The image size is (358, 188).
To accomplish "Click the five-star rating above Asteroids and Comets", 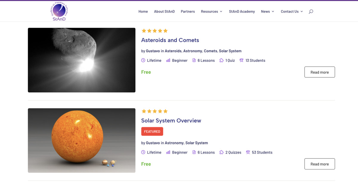I will (x=155, y=31).
